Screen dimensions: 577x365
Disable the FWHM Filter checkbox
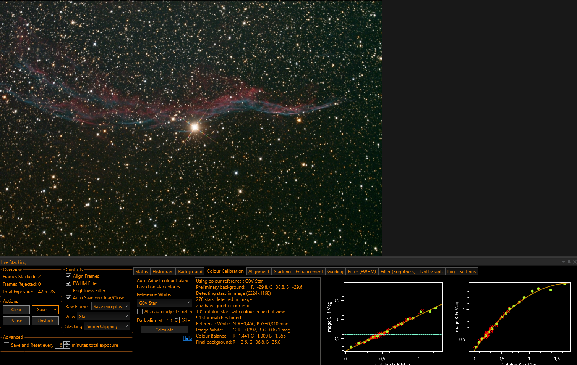pos(68,283)
